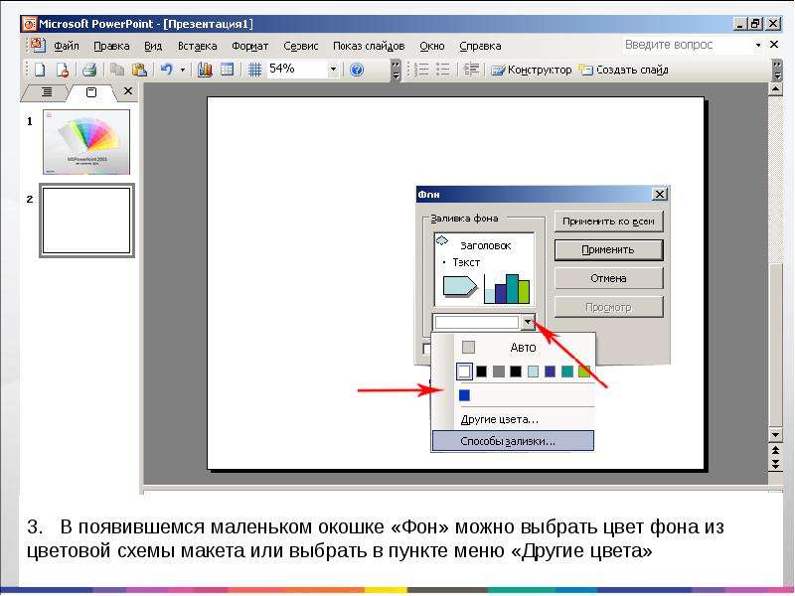Open the Показ слайдов menu

369,46
